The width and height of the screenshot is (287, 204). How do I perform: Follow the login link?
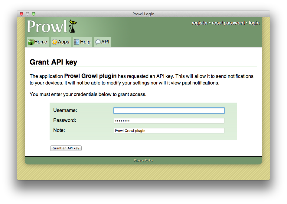click(x=254, y=23)
